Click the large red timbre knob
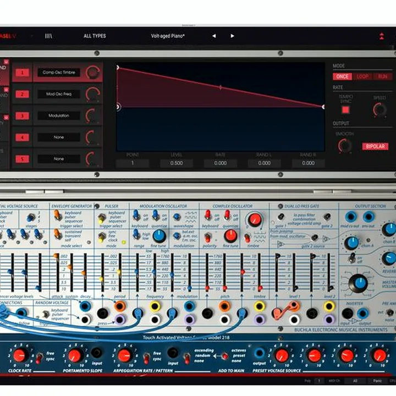Image resolution: width=396 pixels, height=396 pixels. 255,219
